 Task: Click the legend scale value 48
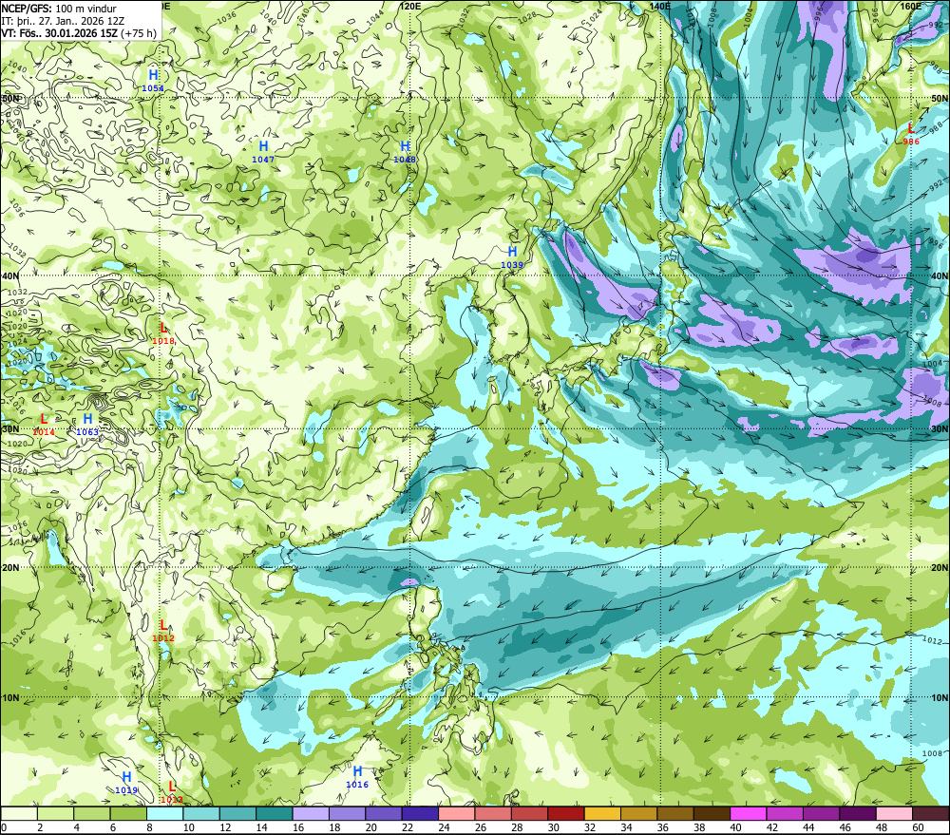pos(881,827)
